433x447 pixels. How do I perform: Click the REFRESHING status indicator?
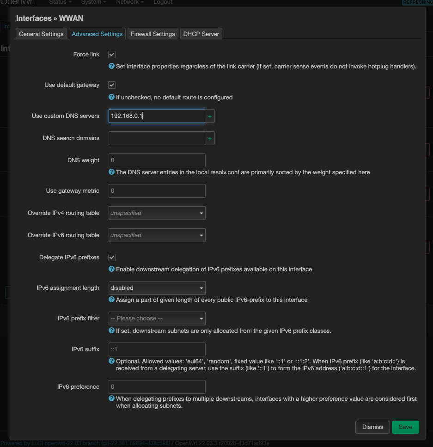[x=417, y=2]
